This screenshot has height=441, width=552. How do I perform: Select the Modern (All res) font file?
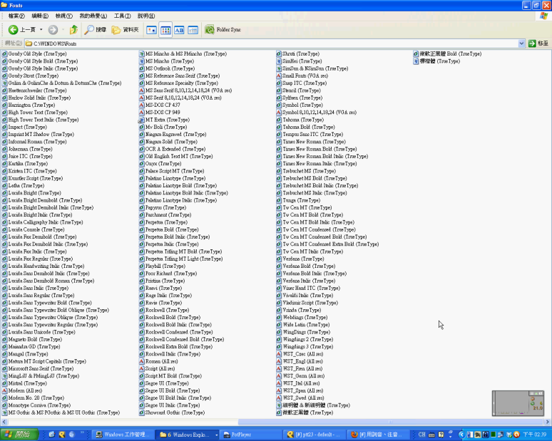tap(24, 390)
